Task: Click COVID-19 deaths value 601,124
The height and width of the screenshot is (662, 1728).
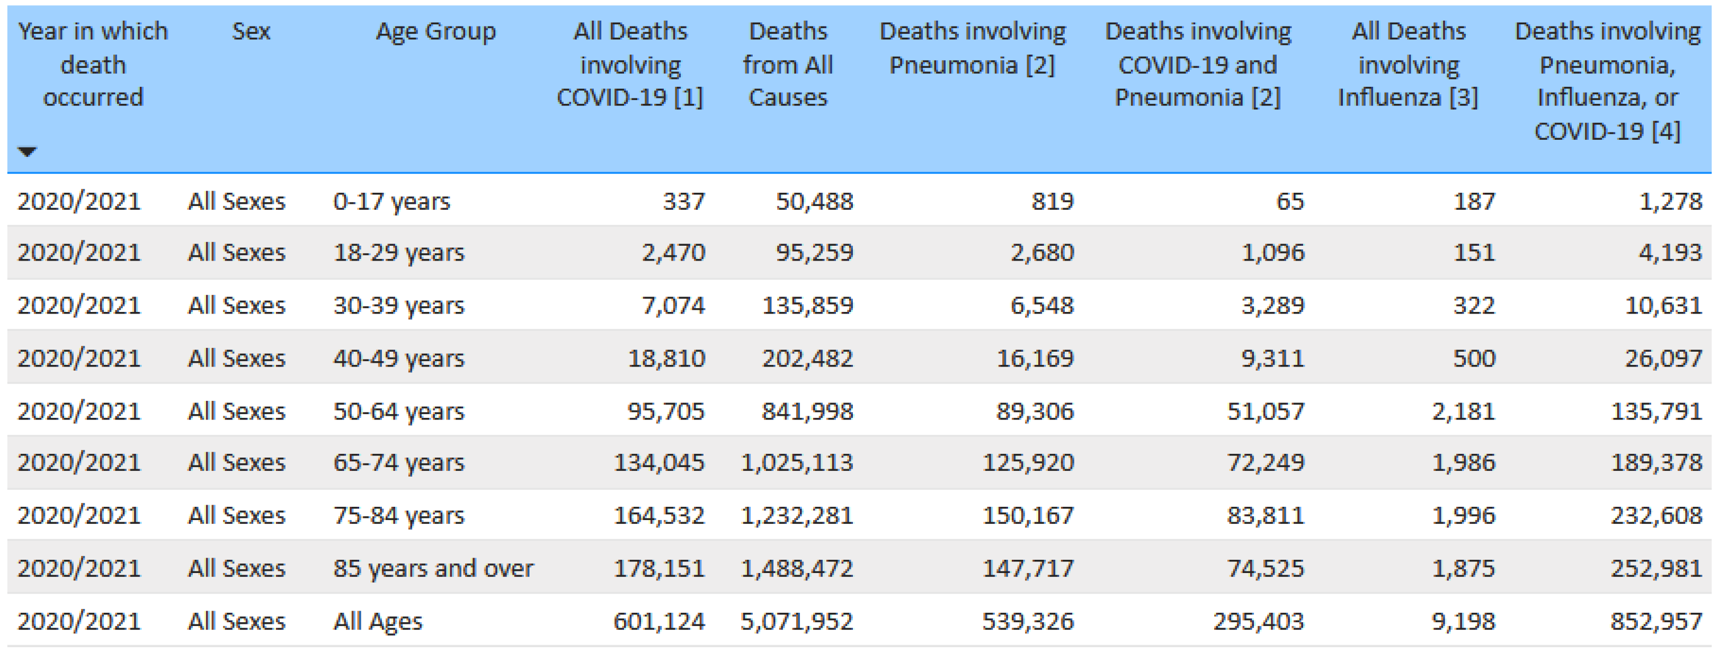Action: [x=659, y=622]
